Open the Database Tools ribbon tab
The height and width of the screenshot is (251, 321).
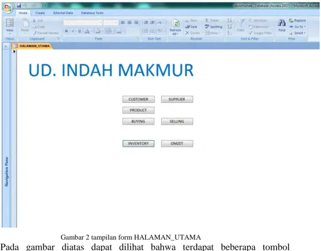pyautogui.click(x=92, y=13)
